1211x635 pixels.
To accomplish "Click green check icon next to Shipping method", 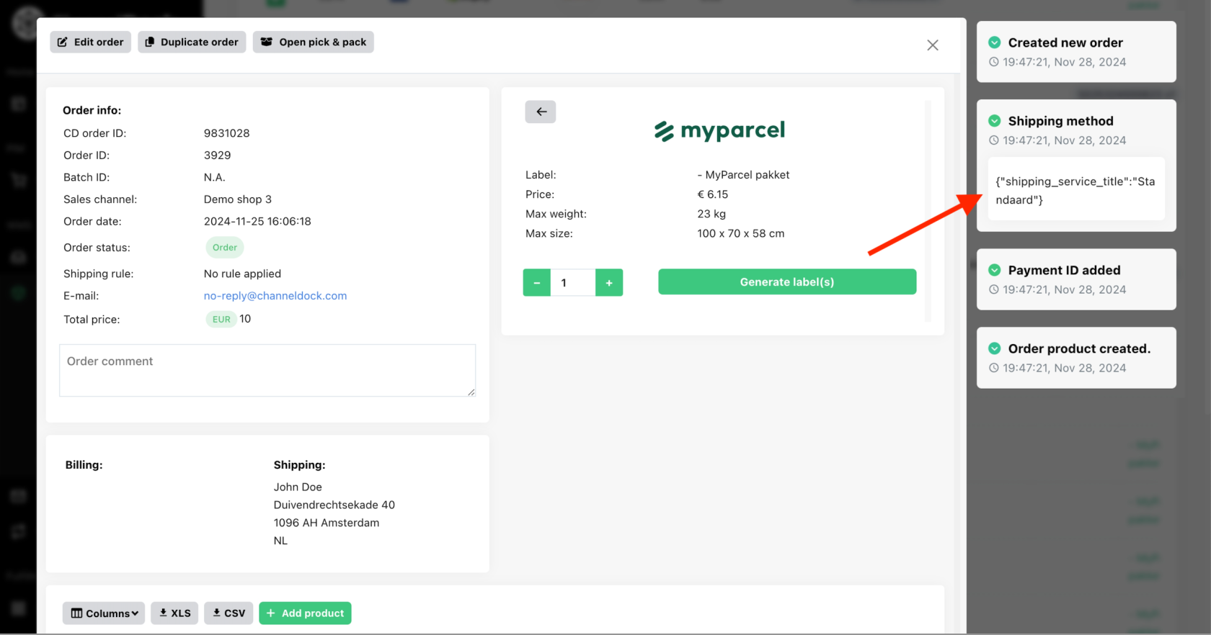I will tap(995, 121).
